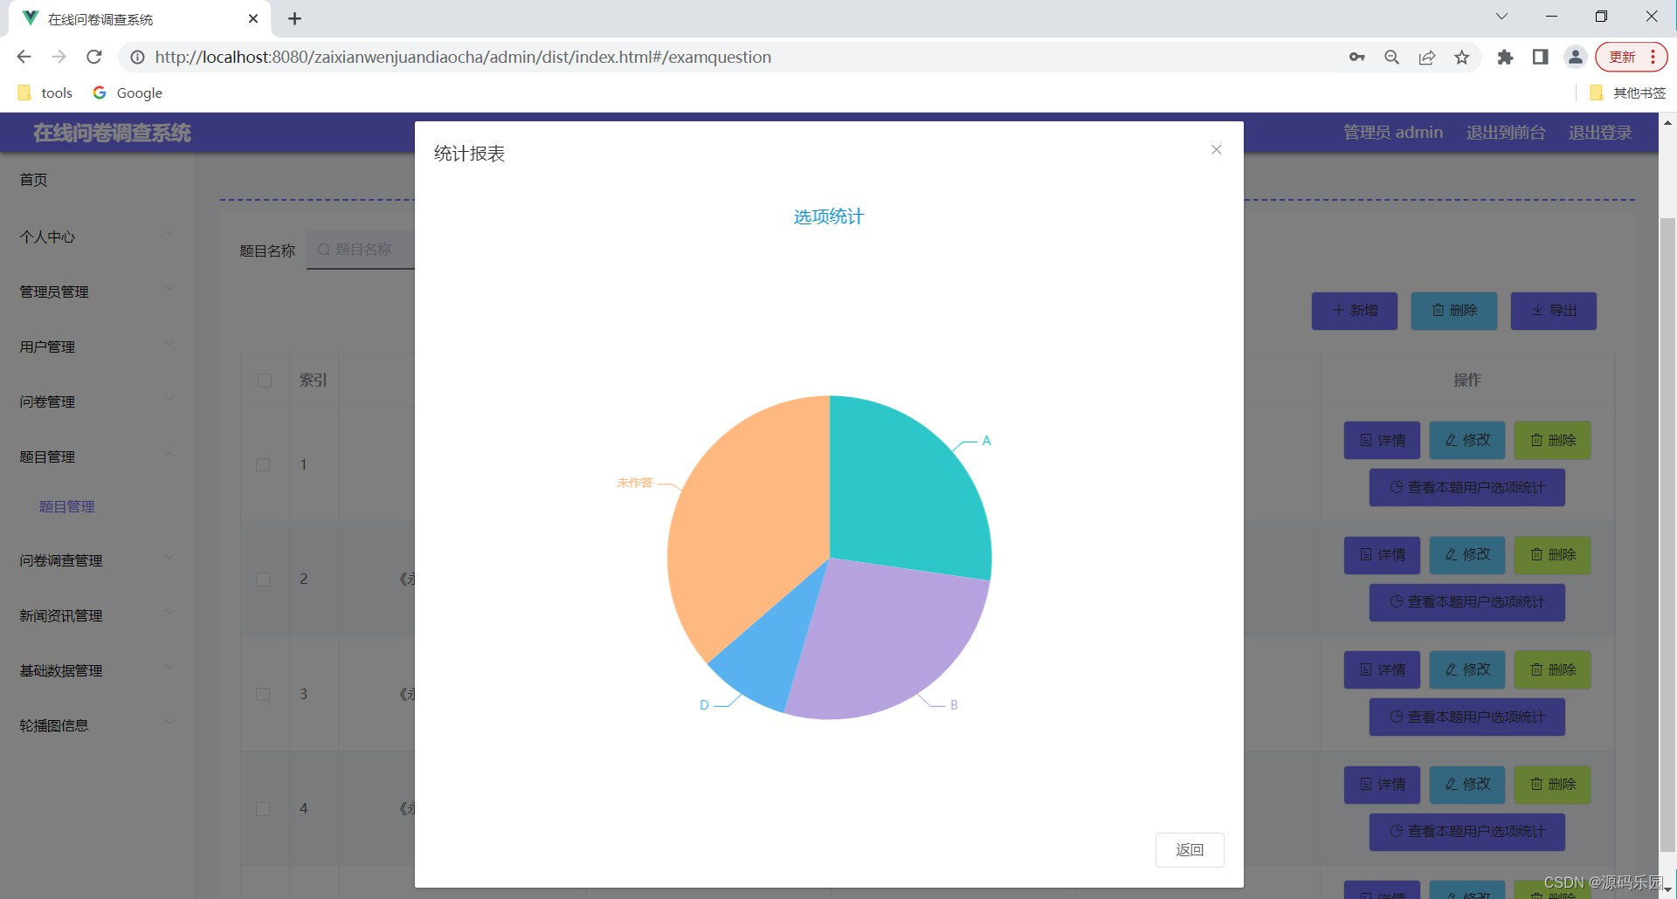This screenshot has width=1677, height=899.
Task: Click the 返回 button in the statistics dialog
Action: tap(1190, 849)
